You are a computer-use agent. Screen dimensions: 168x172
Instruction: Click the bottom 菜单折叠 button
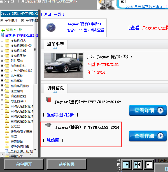click(x=67, y=164)
